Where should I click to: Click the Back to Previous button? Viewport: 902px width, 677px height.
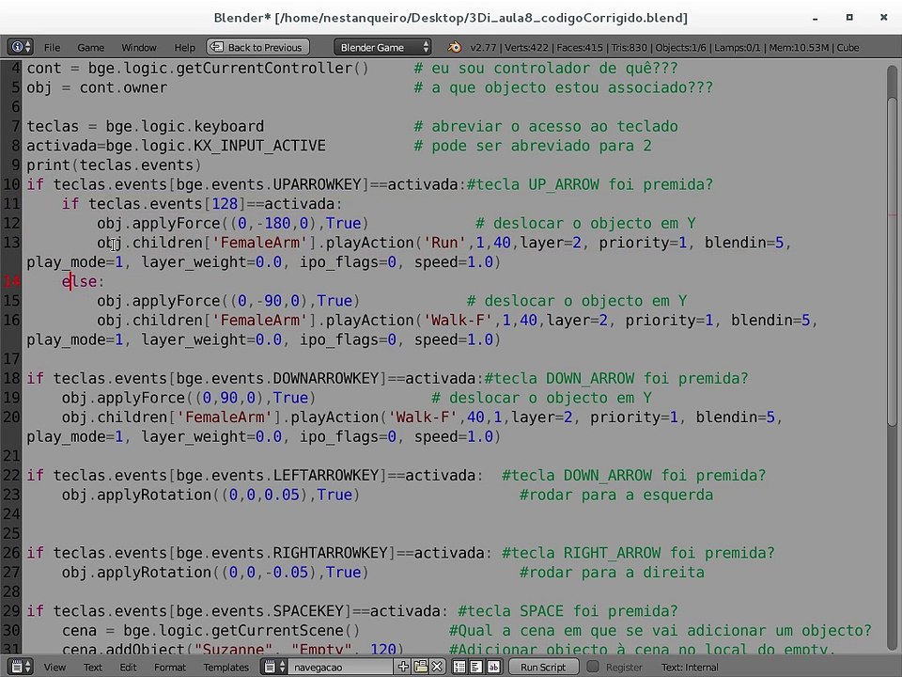pos(257,47)
